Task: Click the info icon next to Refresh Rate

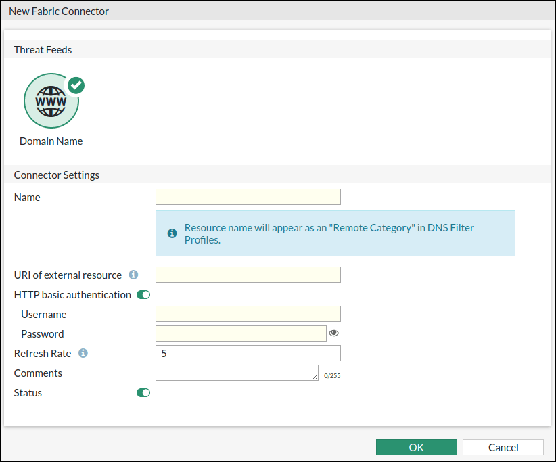Action: [83, 353]
